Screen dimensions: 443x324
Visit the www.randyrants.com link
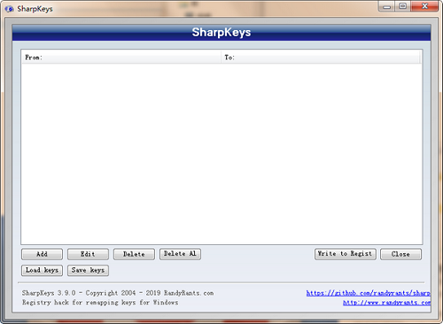tap(386, 303)
